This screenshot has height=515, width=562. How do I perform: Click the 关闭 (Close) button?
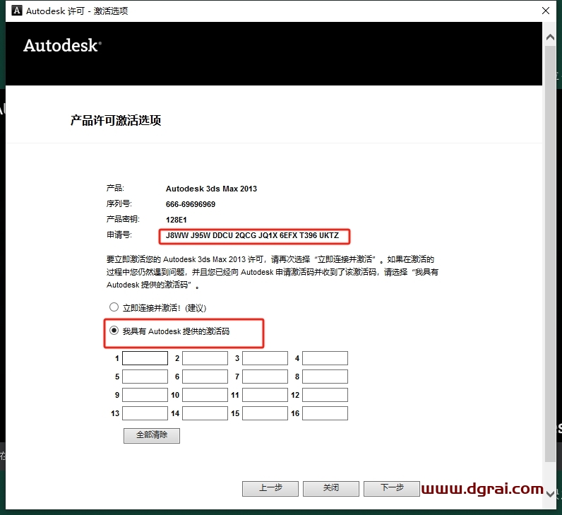[331, 488]
